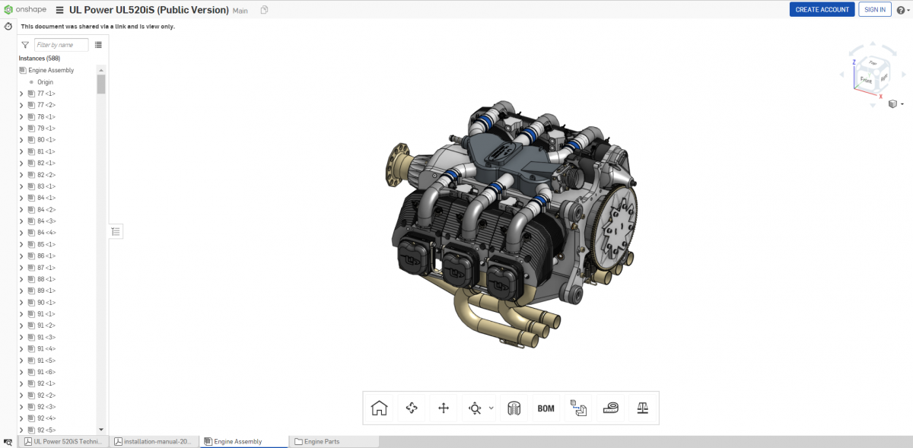Screen dimensions: 913x448
Task: Select instance 87 <1>
Action: [46, 268]
